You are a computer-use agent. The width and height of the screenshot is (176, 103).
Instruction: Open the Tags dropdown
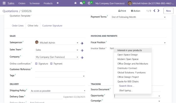(x=84, y=76)
